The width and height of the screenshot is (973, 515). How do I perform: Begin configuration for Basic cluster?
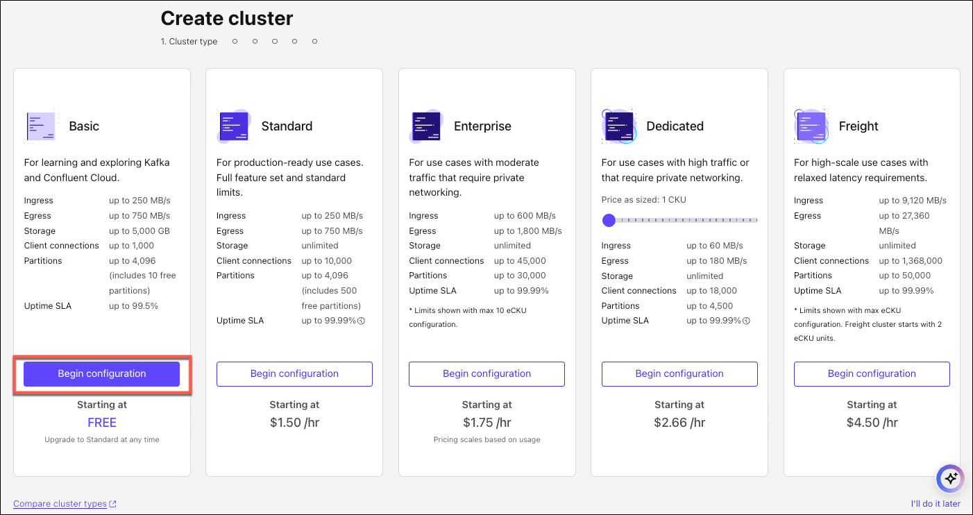(x=102, y=374)
